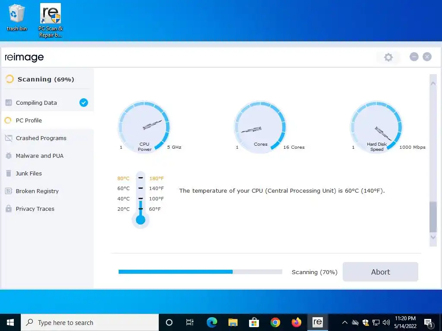Click the scanning spinner icon in sidebar header
442x331 pixels.
9,79
